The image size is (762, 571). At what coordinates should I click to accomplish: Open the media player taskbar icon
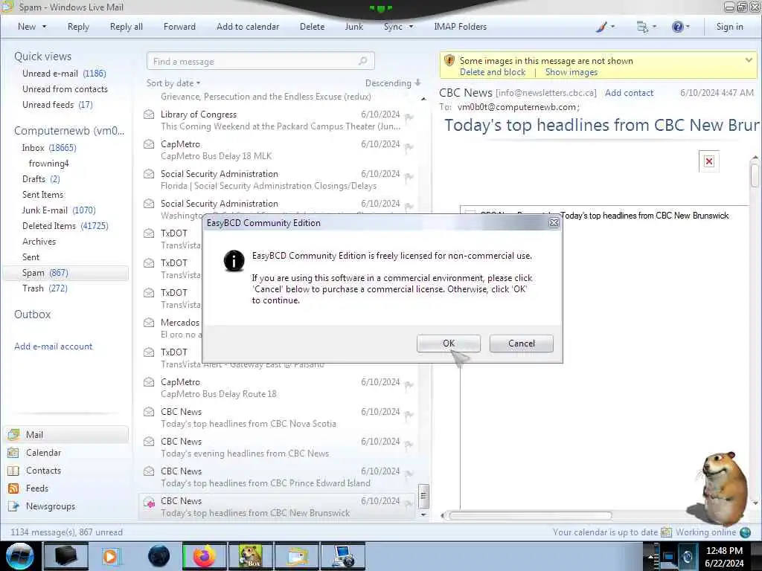click(x=110, y=556)
